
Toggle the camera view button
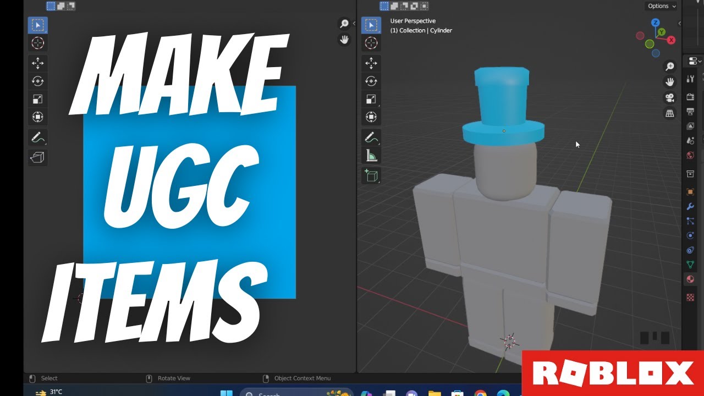coord(669,98)
